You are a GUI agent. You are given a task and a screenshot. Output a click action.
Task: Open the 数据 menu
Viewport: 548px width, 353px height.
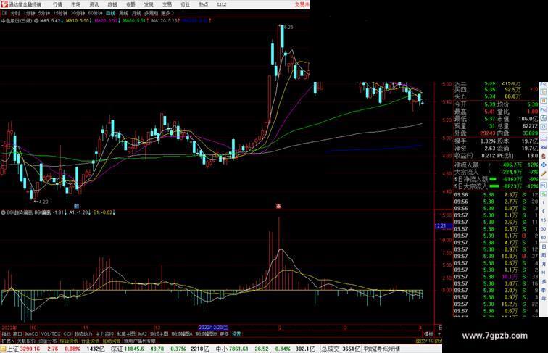[x=112, y=4]
